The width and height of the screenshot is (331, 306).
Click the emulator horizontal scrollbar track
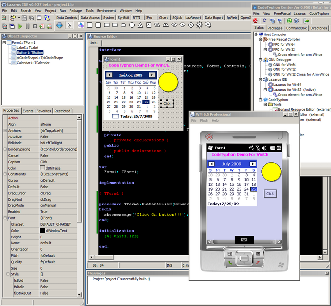click(244, 242)
